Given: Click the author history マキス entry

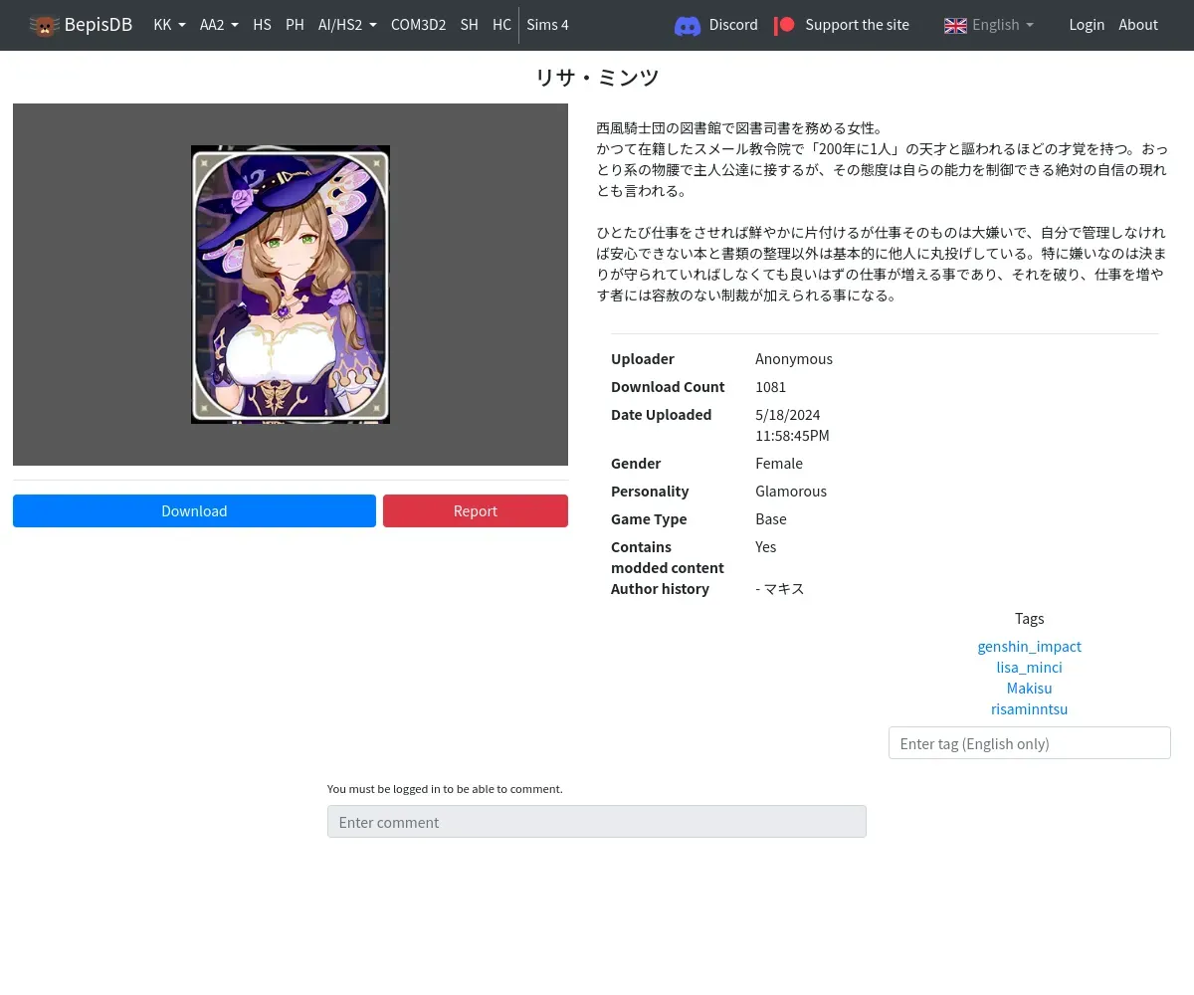Looking at the screenshot, I should (780, 589).
